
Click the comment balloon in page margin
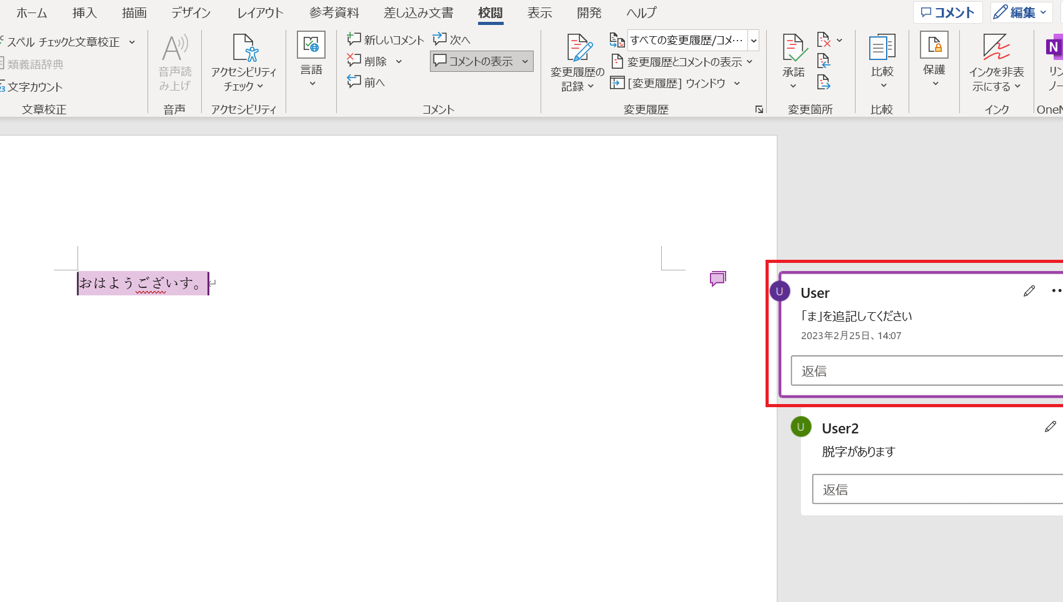coord(717,279)
